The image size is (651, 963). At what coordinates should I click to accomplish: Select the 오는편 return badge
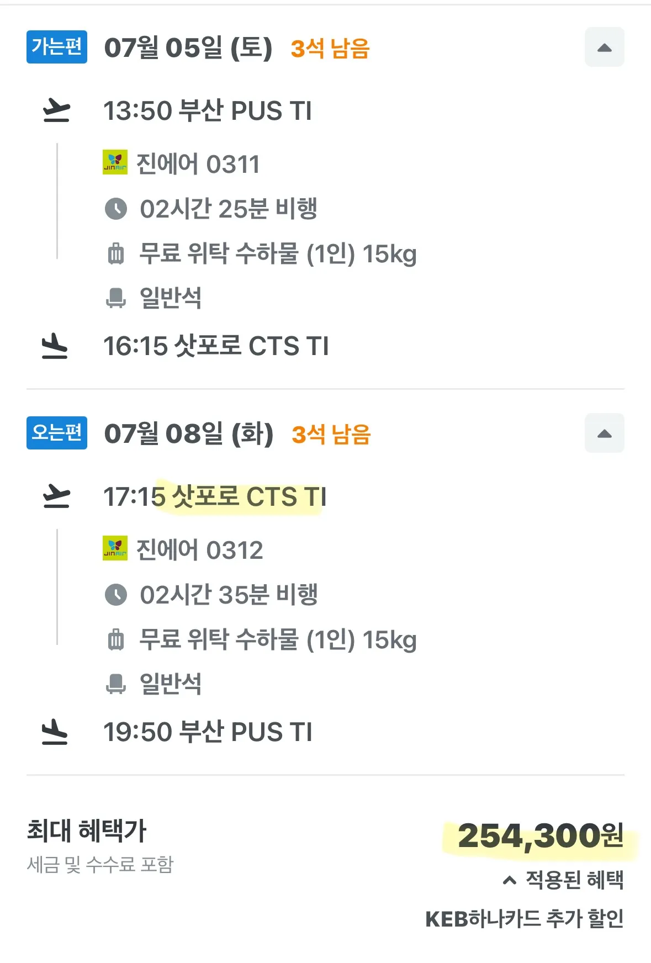[57, 433]
